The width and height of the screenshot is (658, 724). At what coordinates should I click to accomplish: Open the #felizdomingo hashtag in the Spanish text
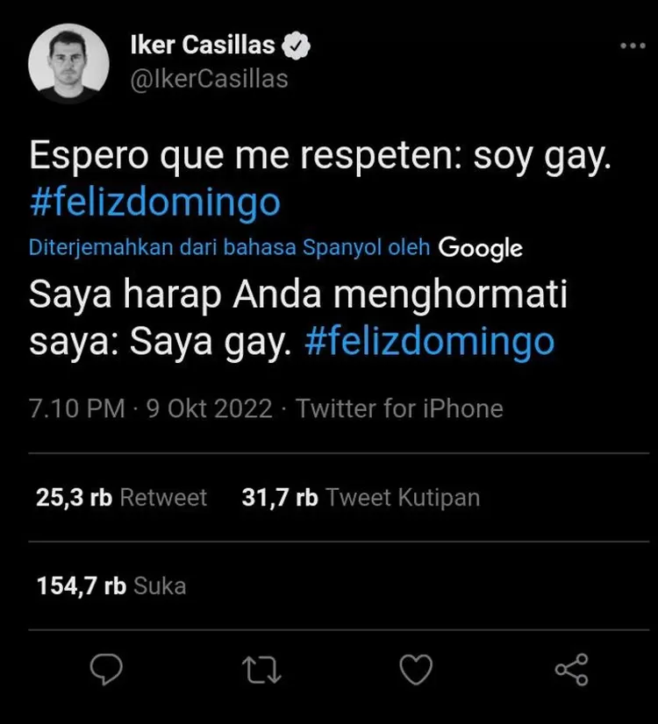(154, 201)
